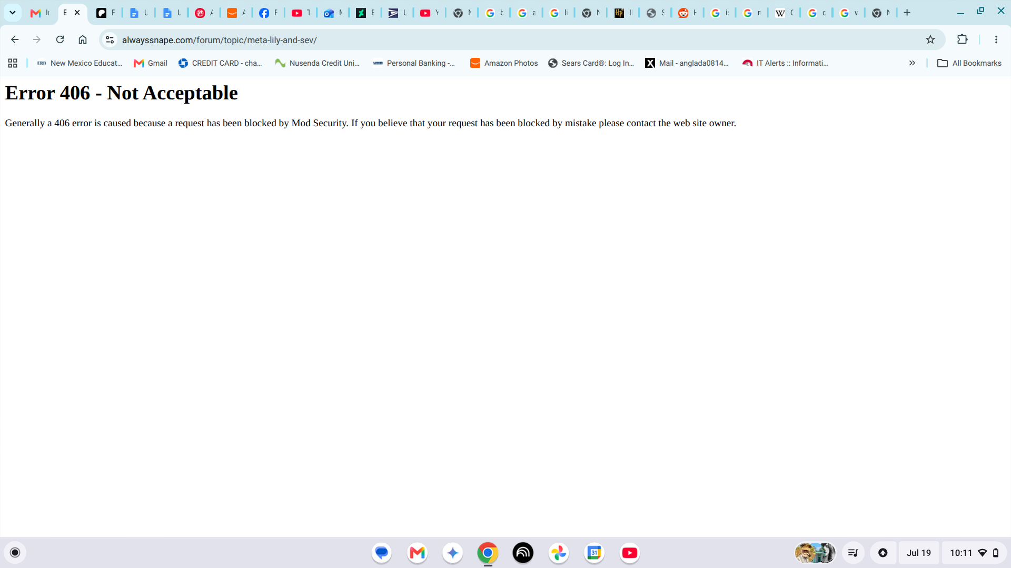
Task: Launch YouTube from the shelf
Action: click(629, 553)
